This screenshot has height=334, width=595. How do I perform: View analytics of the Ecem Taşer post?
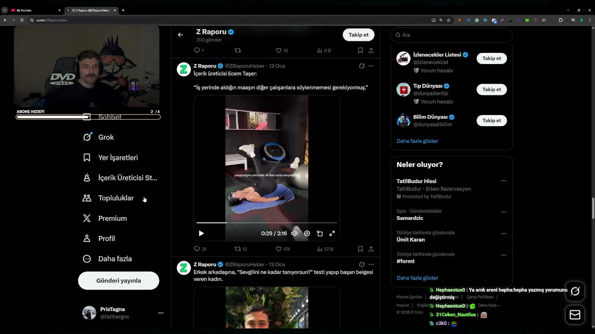coord(325,249)
